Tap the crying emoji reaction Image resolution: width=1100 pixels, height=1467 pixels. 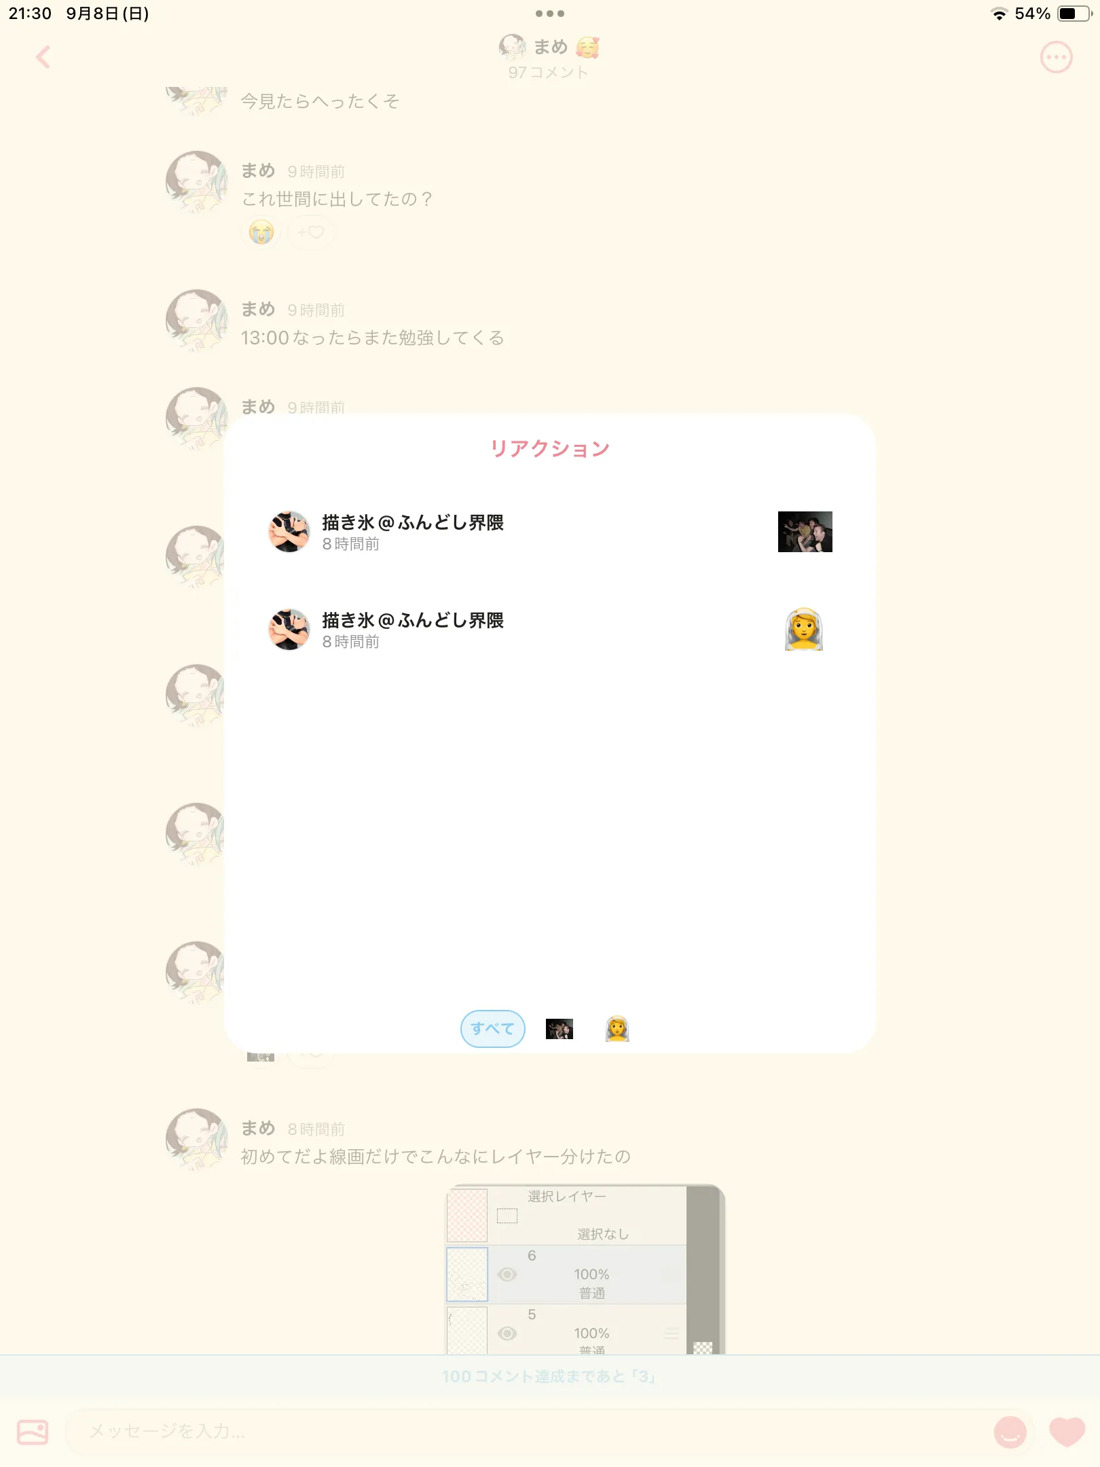pos(261,233)
